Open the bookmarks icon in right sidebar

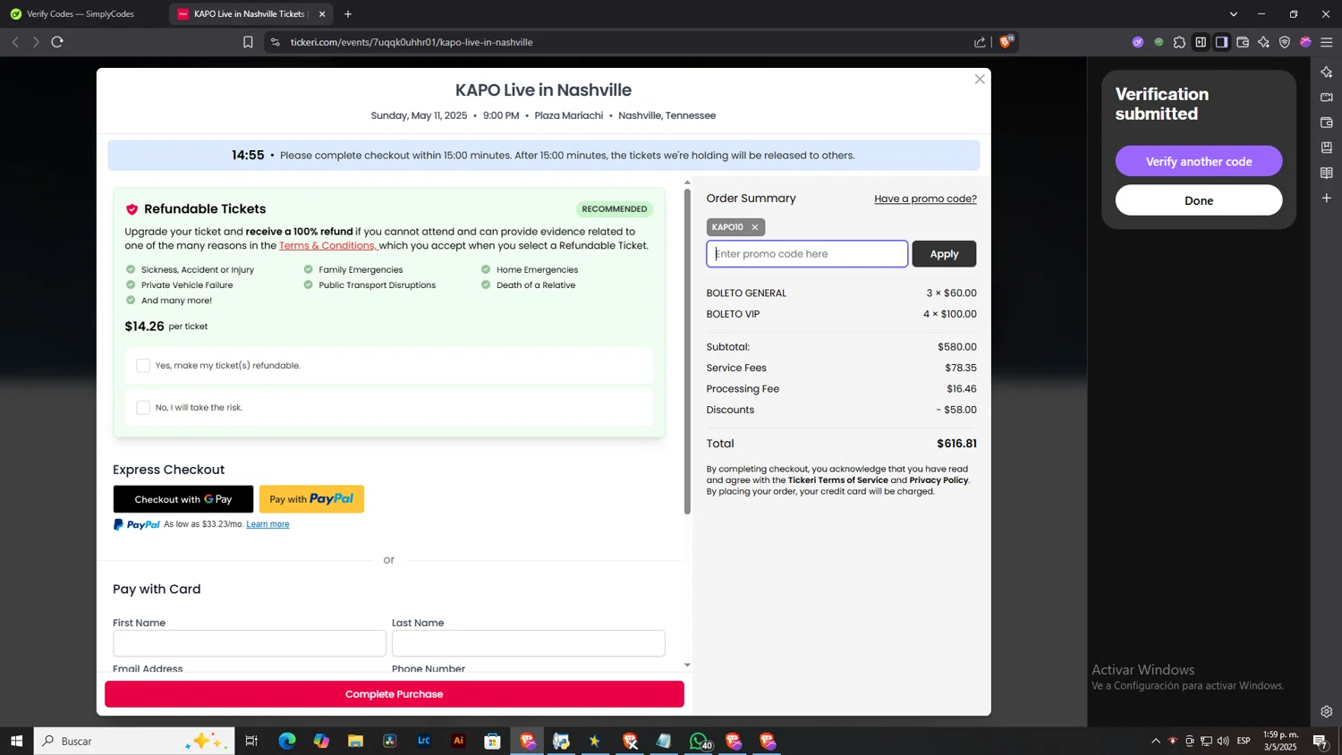pyautogui.click(x=1327, y=148)
